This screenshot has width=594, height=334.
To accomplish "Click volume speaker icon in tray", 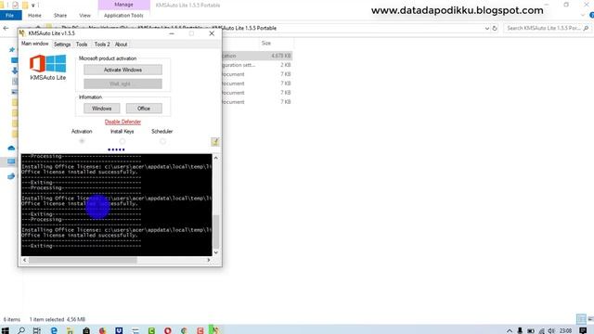I will pos(551,331).
